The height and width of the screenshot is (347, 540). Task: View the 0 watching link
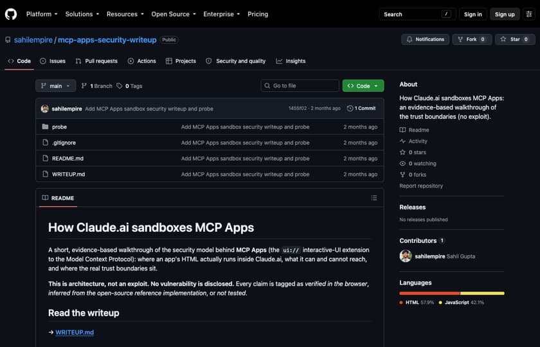coord(418,163)
